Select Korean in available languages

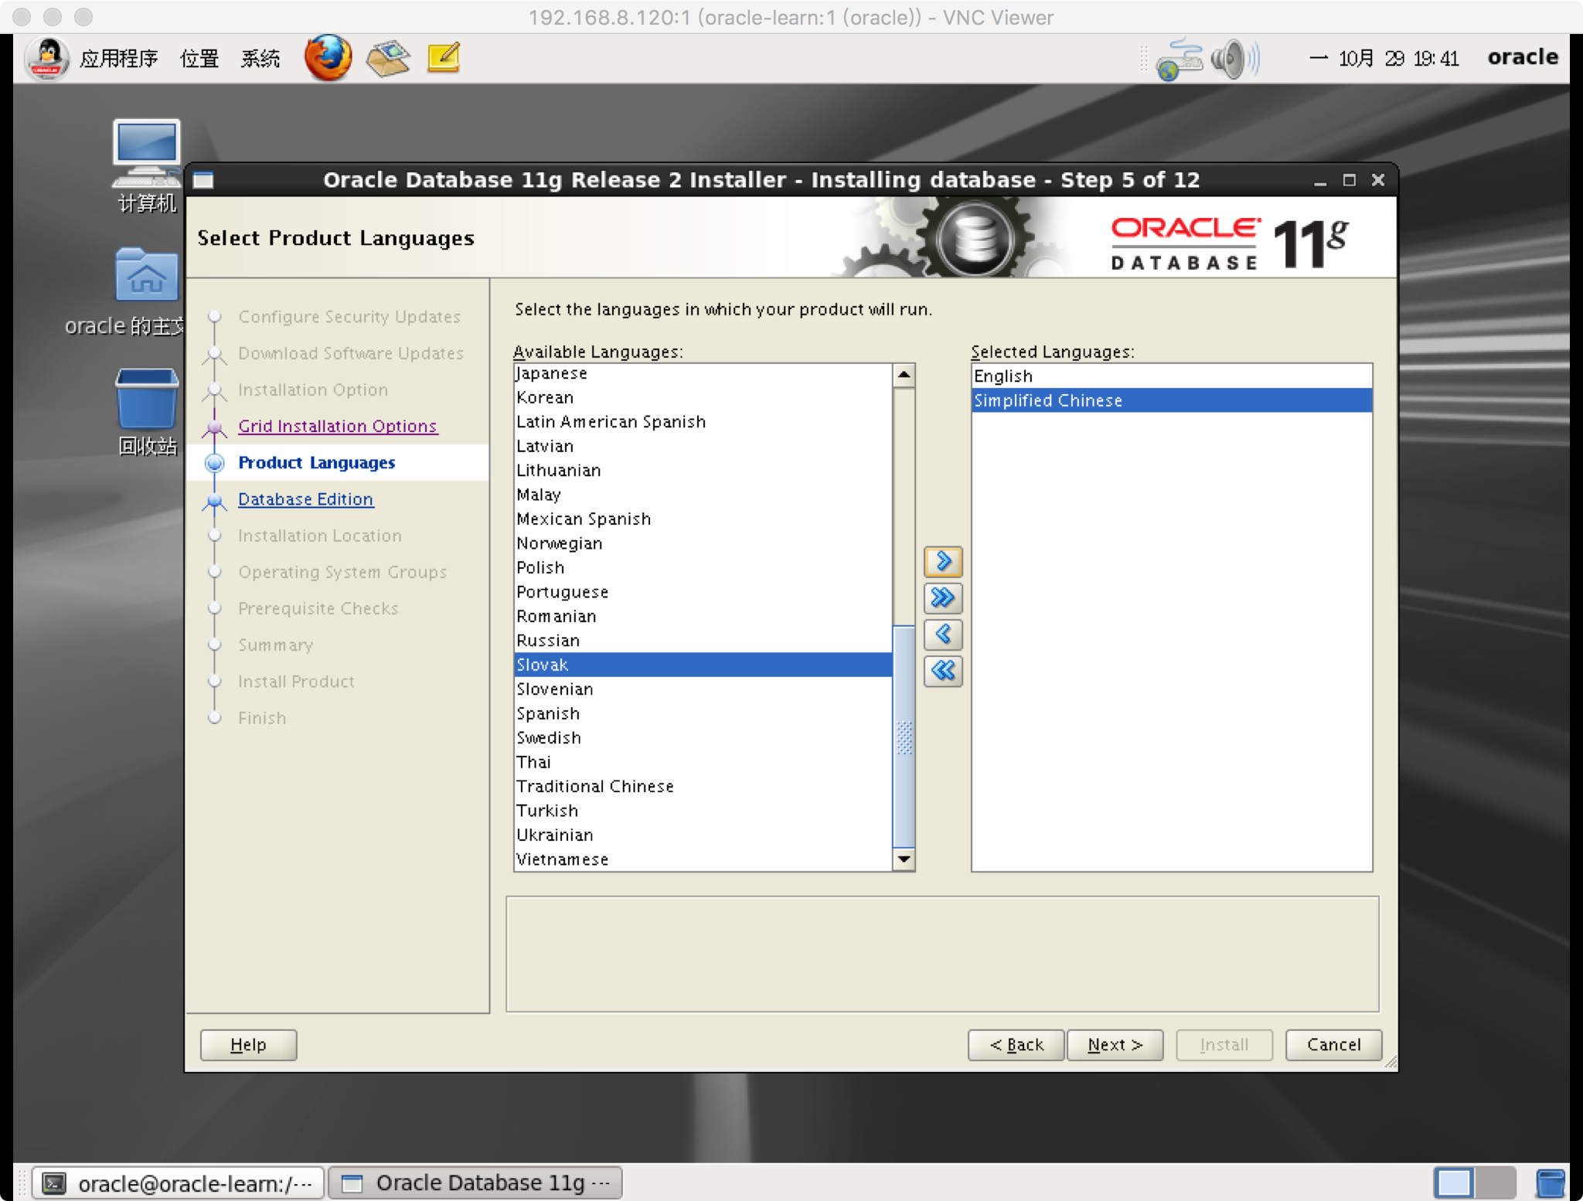703,397
